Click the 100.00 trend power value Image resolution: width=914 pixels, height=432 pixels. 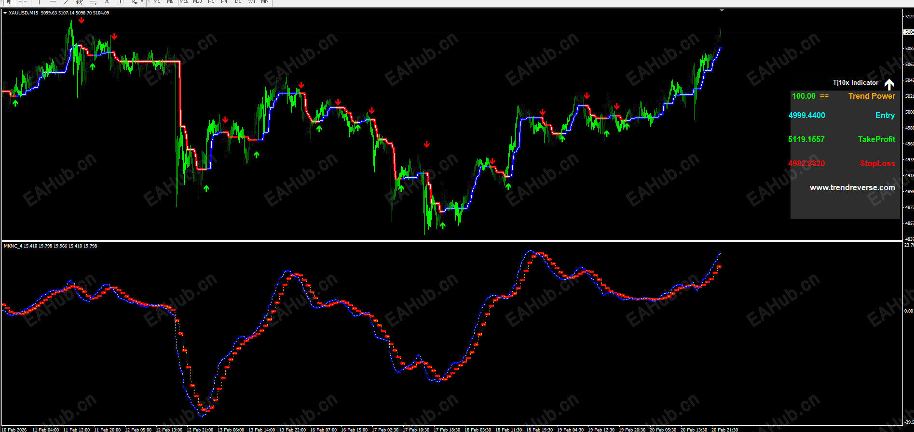click(x=804, y=96)
